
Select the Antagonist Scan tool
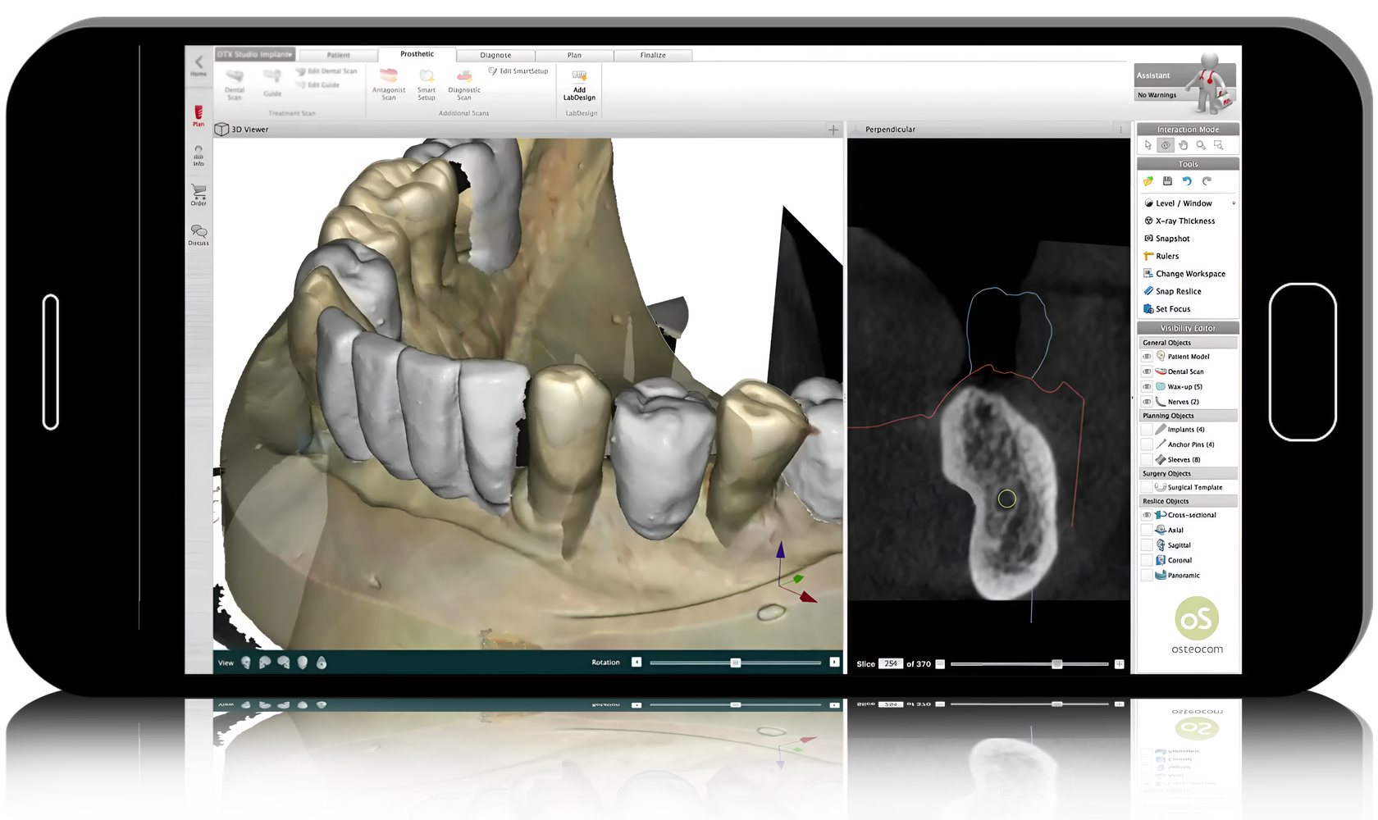(x=389, y=76)
